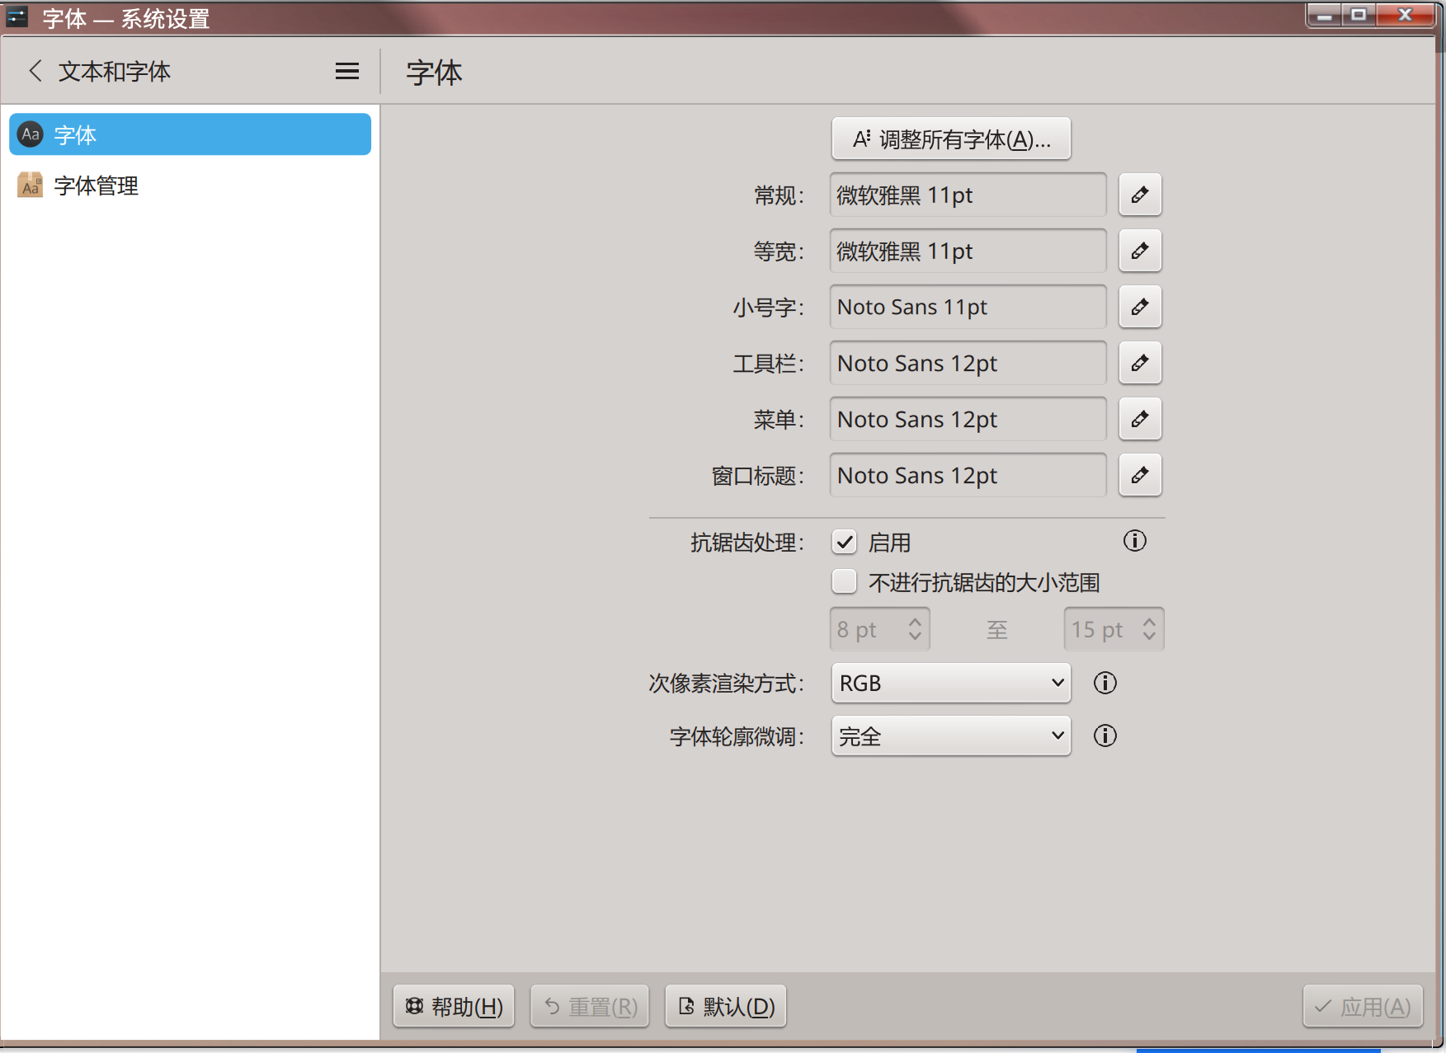Uncheck the 启用 anti-aliasing checkbox
The image size is (1446, 1053).
(x=845, y=542)
